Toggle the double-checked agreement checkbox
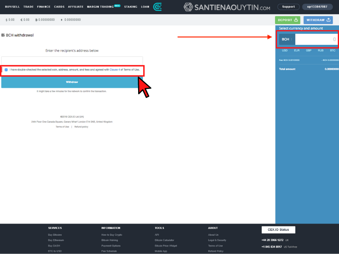Screen dimensions: 339x254 [x=6, y=70]
